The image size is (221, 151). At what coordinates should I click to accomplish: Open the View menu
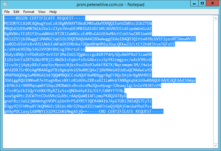pos(42,12)
